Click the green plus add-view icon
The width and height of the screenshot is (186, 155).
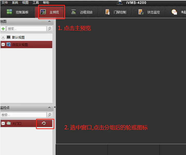(x=3, y=29)
